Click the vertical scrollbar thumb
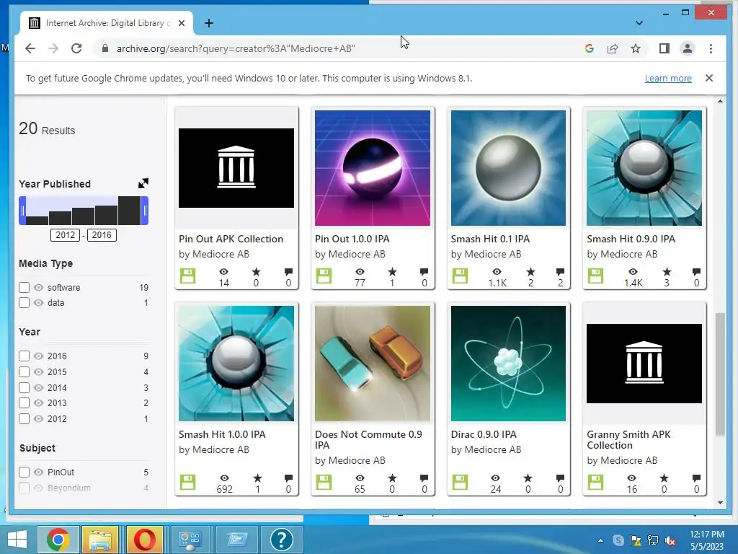 [x=720, y=374]
